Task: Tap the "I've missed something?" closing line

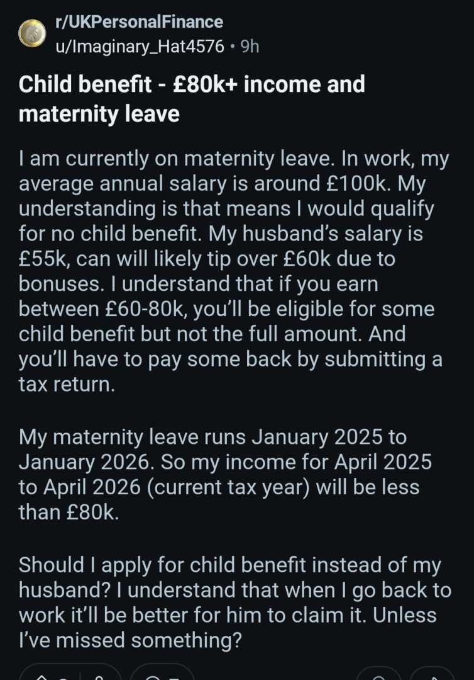Action: (129, 640)
